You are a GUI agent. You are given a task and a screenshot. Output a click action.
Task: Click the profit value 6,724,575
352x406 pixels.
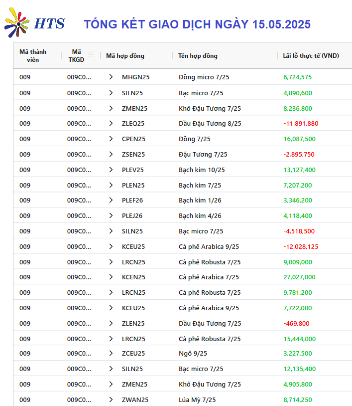(x=297, y=77)
